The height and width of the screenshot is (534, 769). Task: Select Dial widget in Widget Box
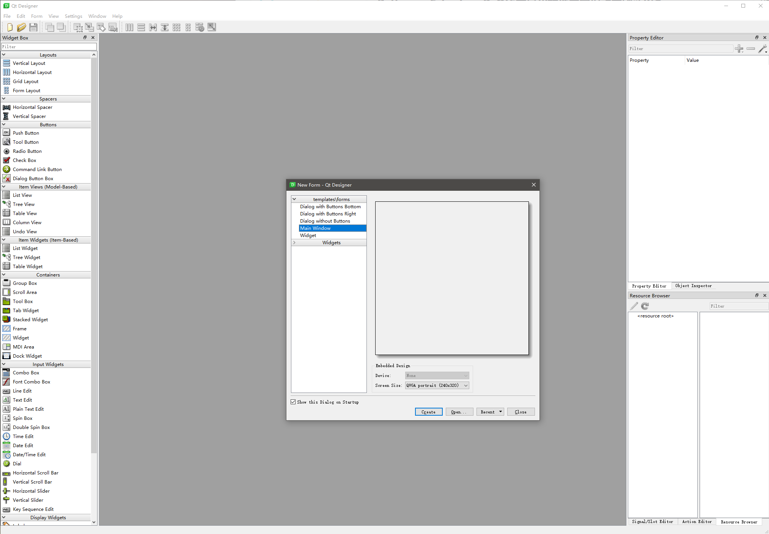click(17, 464)
